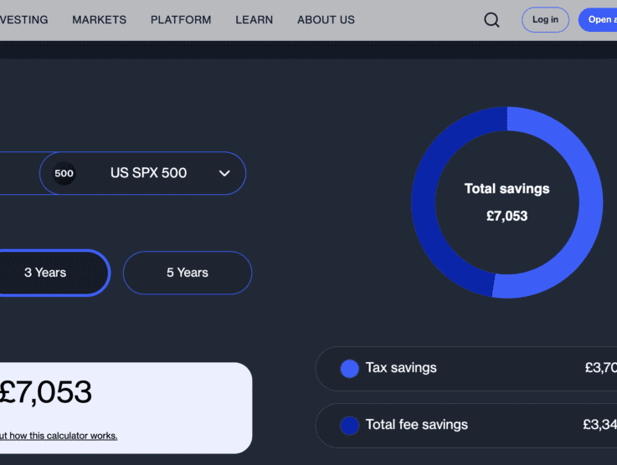Viewport: 617px width, 465px height.
Task: Open the PLATFORM menu
Action: [181, 19]
